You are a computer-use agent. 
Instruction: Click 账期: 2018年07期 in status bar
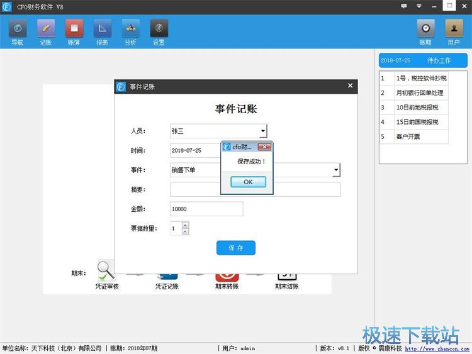coord(133,348)
